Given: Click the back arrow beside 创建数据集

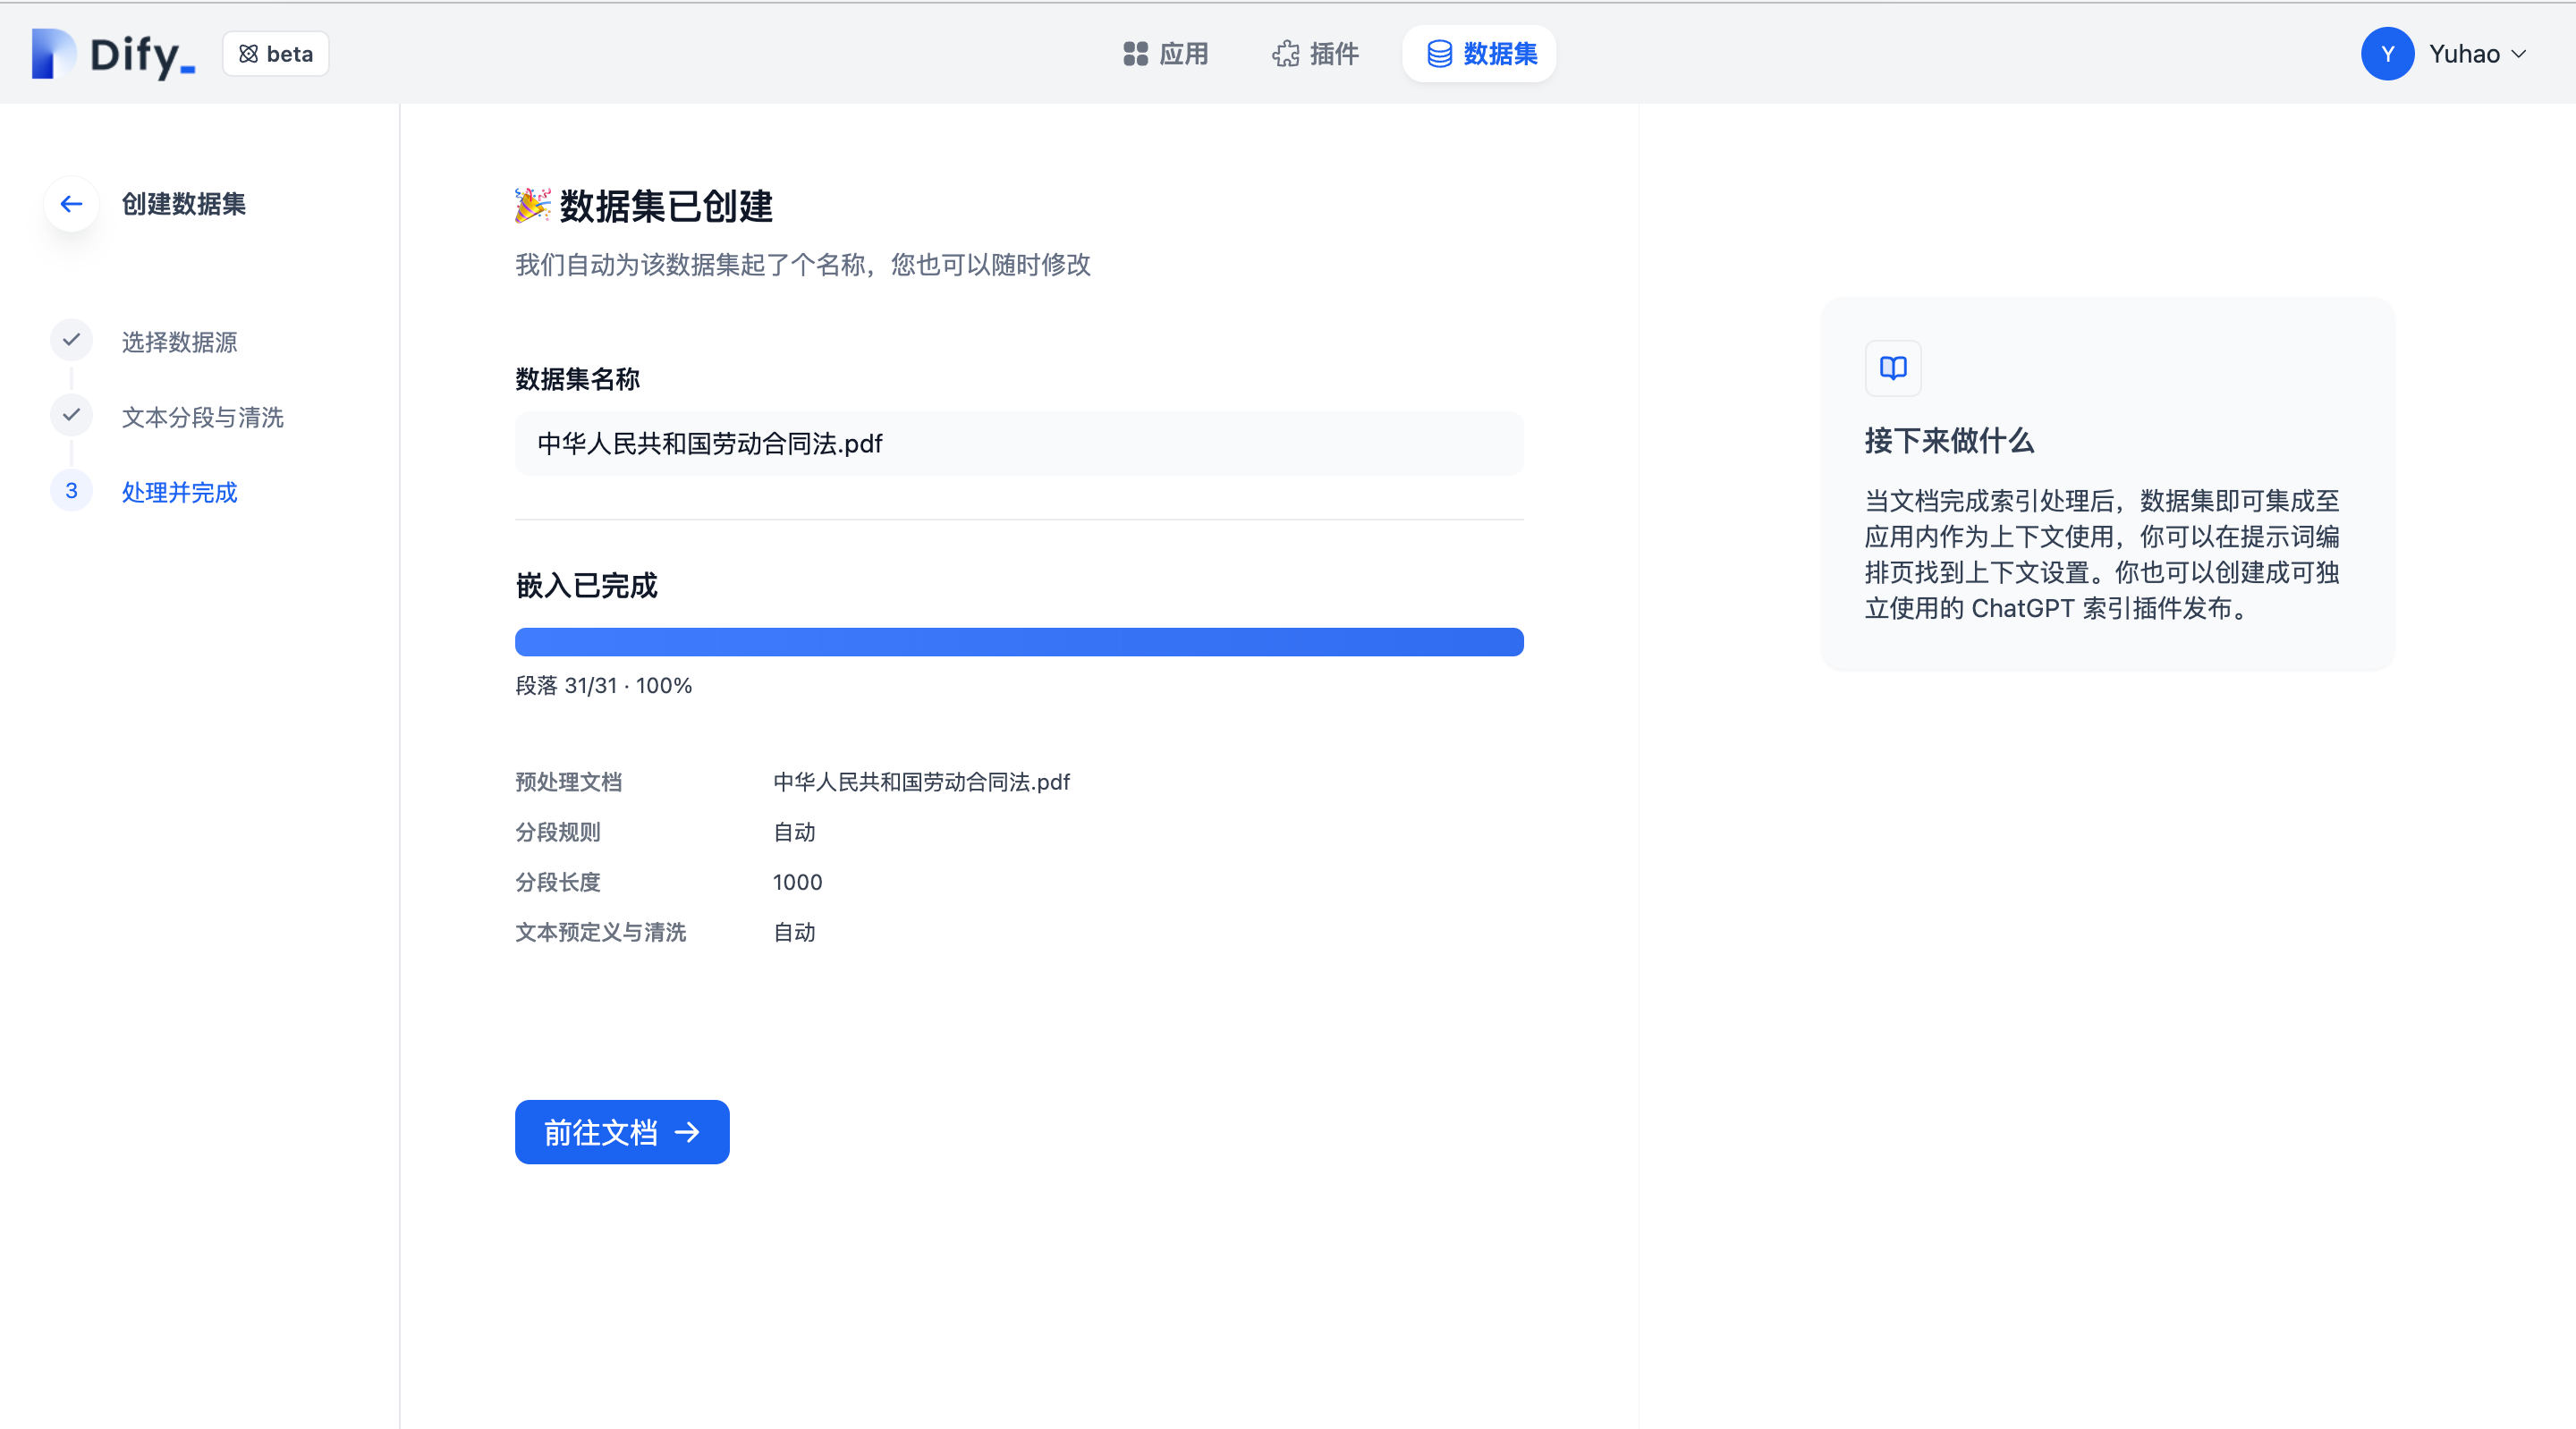Looking at the screenshot, I should point(71,204).
